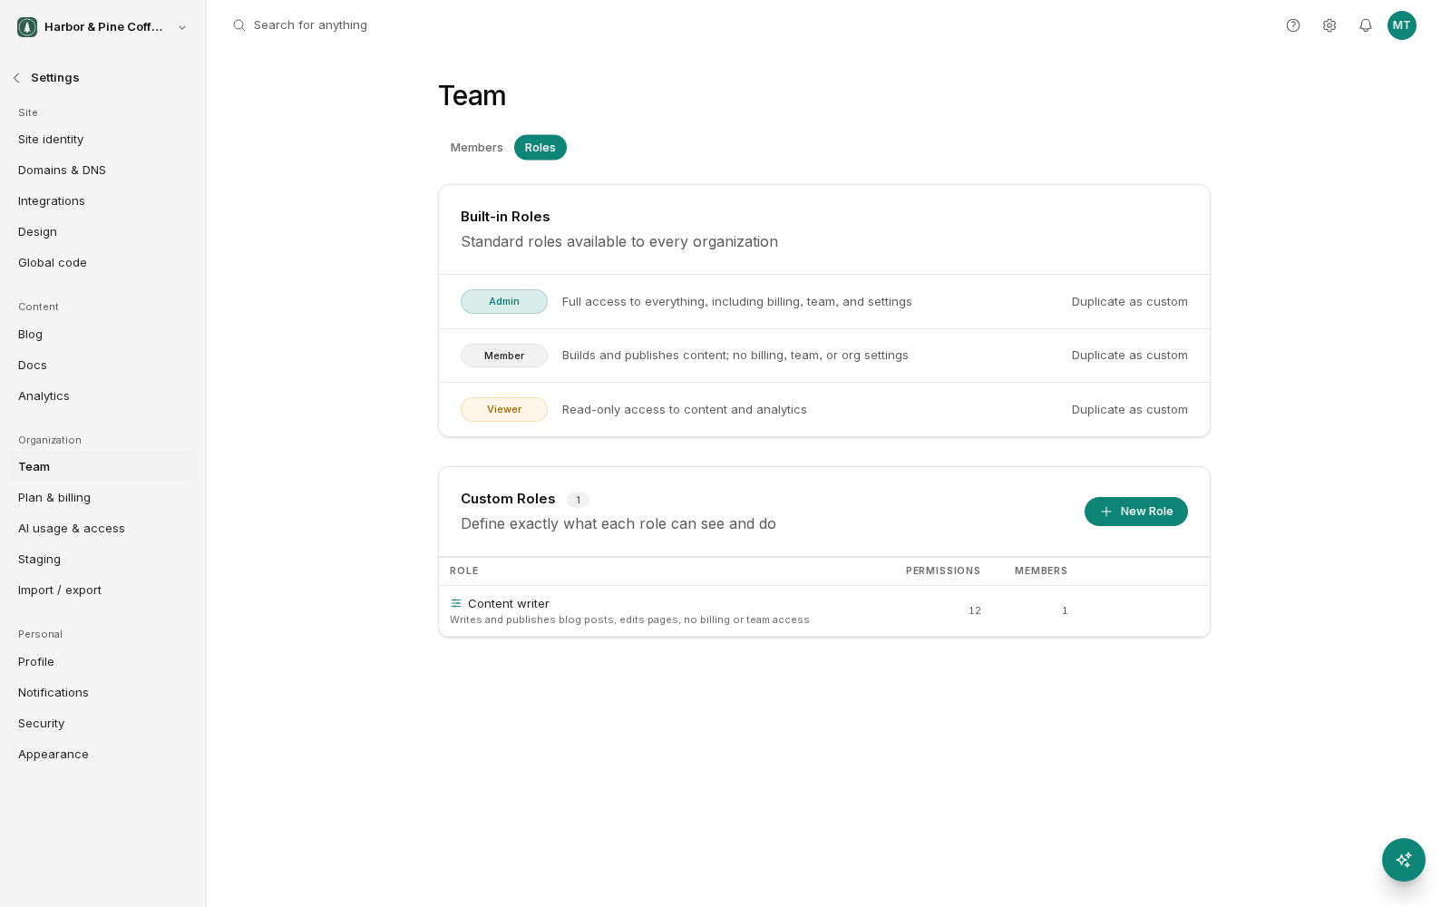Click the Harbor & Pine logo icon

tap(27, 27)
